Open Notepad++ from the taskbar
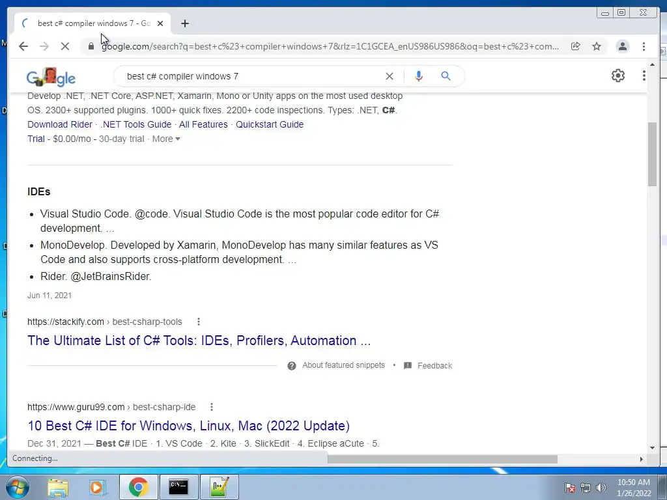 click(x=219, y=487)
